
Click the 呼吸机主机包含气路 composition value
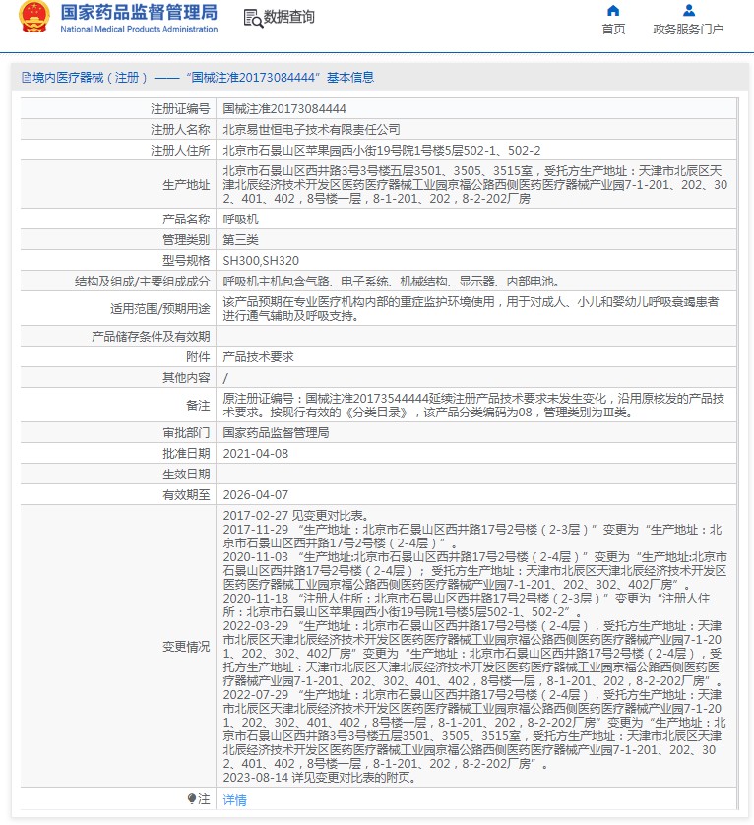(x=392, y=282)
